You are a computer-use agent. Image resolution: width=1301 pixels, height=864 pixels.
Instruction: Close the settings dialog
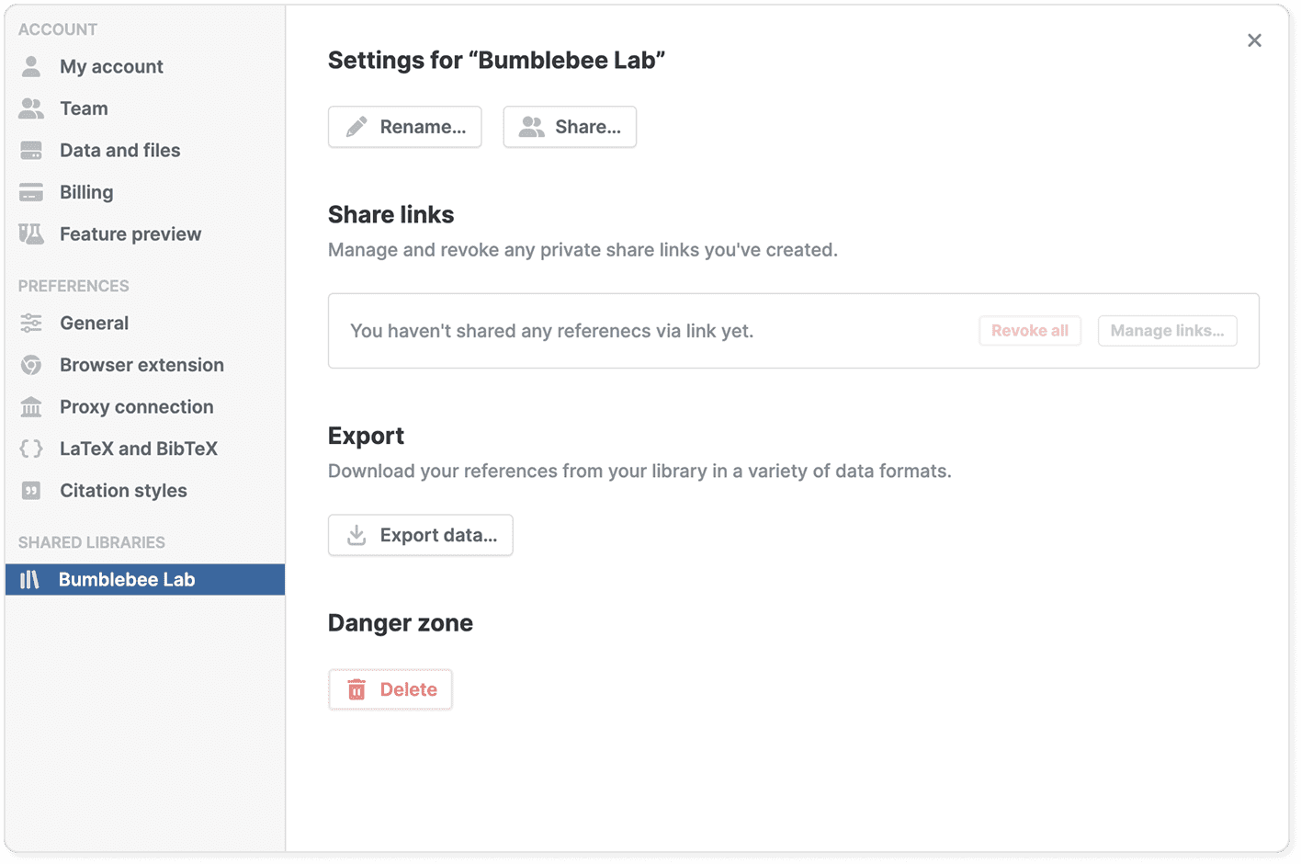1254,40
